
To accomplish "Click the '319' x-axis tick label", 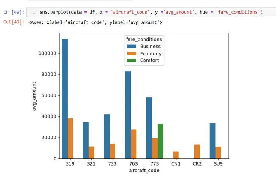I will 70,163.
